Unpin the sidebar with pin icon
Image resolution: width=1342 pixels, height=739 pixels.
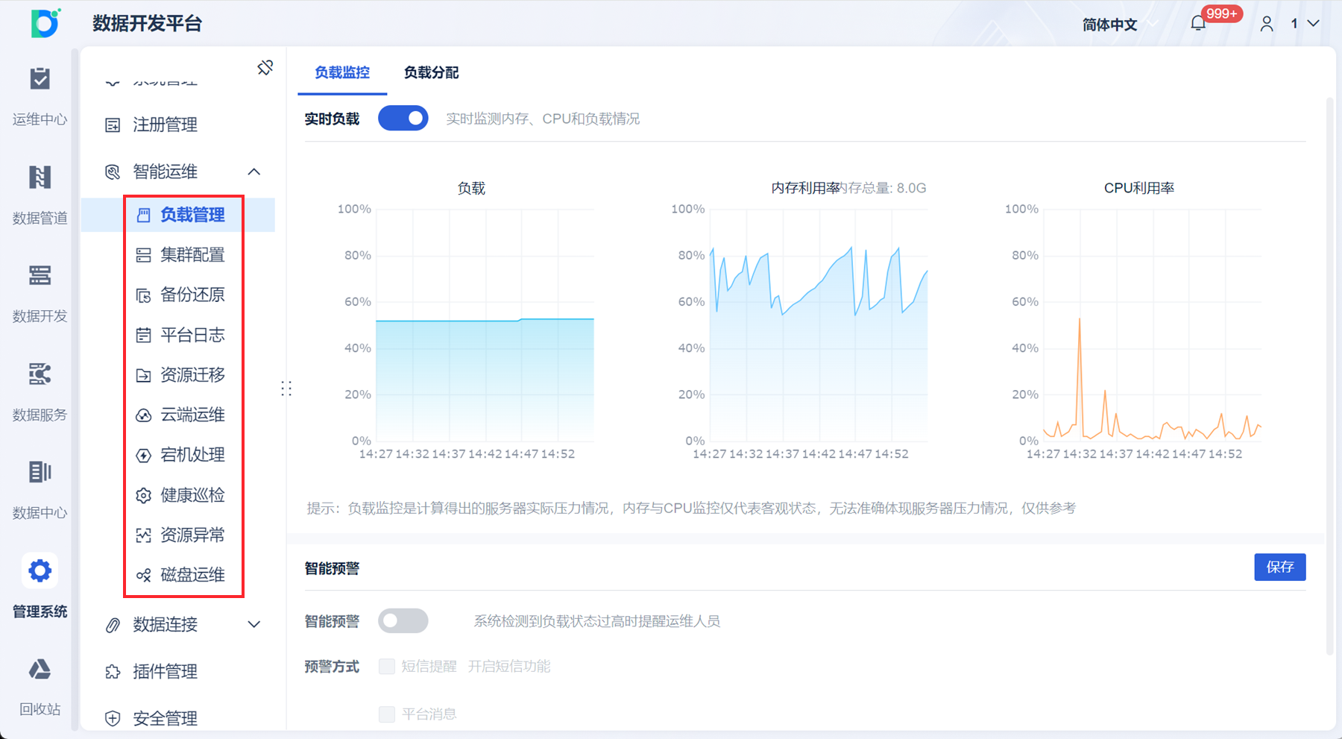coord(265,68)
